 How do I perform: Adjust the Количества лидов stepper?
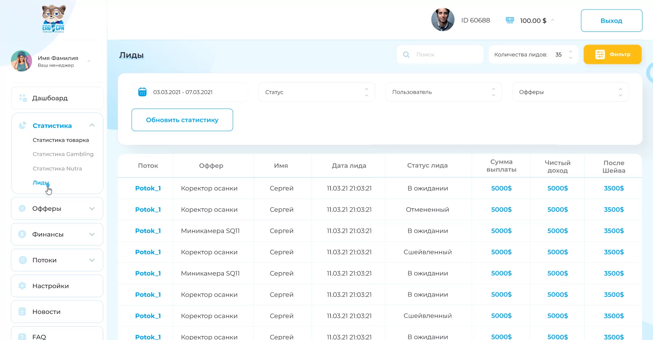coord(571,54)
